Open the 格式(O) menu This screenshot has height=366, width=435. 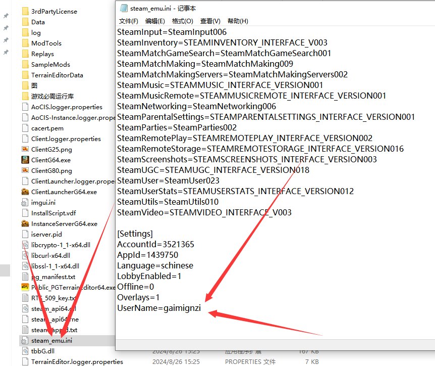click(x=182, y=21)
